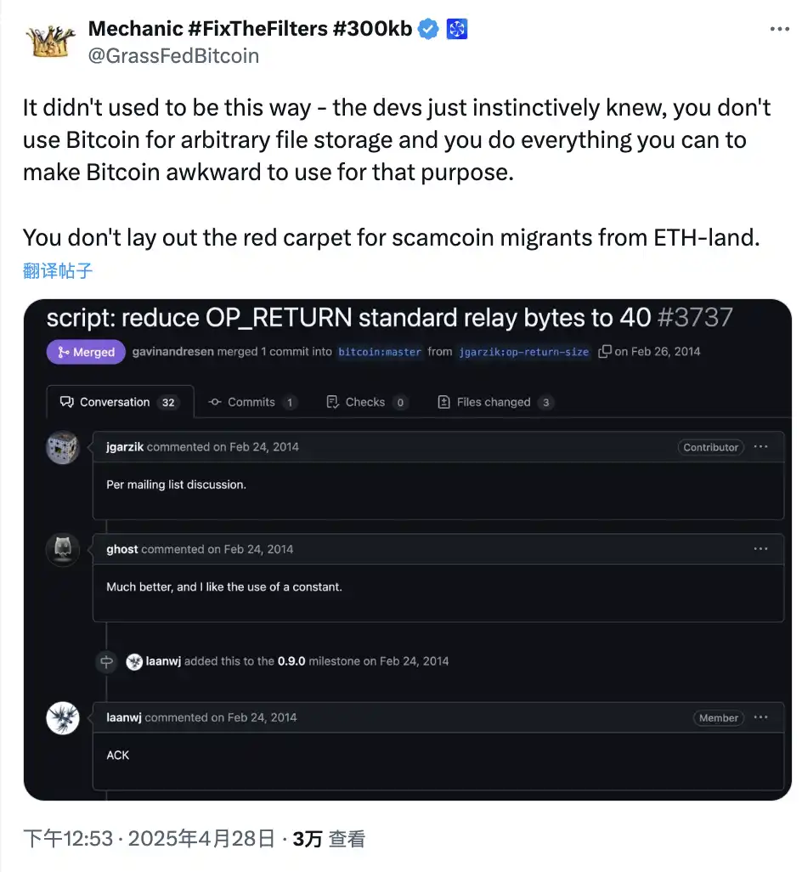
Task: Select the Checks tab
Action: [366, 402]
